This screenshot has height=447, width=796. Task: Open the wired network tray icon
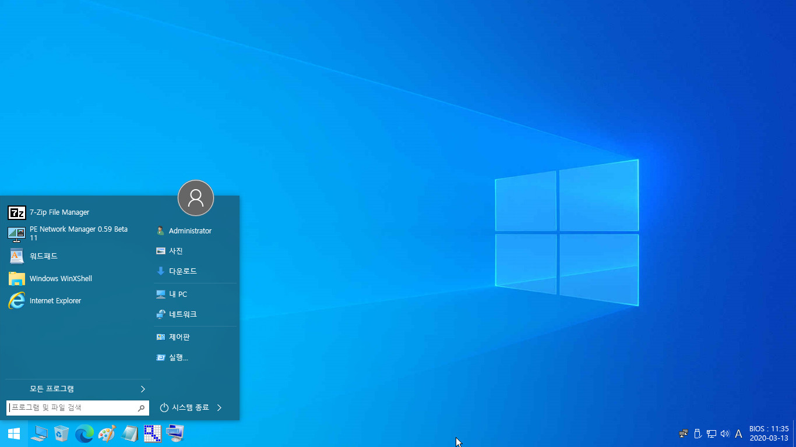[x=712, y=434]
